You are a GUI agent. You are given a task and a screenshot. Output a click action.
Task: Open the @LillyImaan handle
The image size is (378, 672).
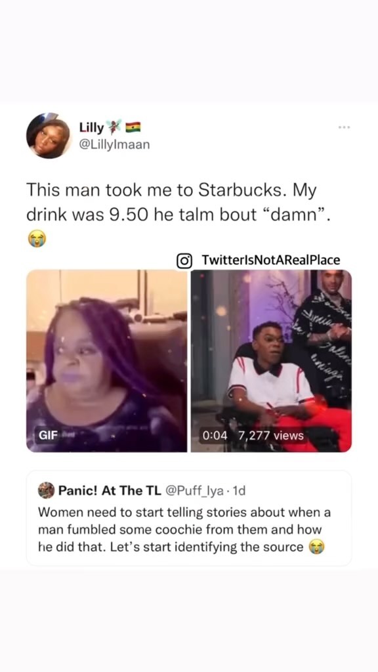(x=114, y=145)
